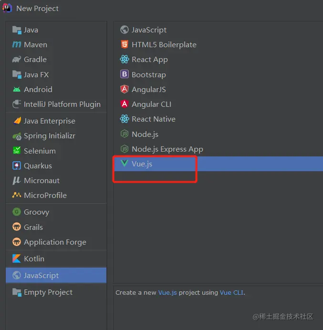
Task: Select the highlighted Vue.js template
Action: coord(218,164)
